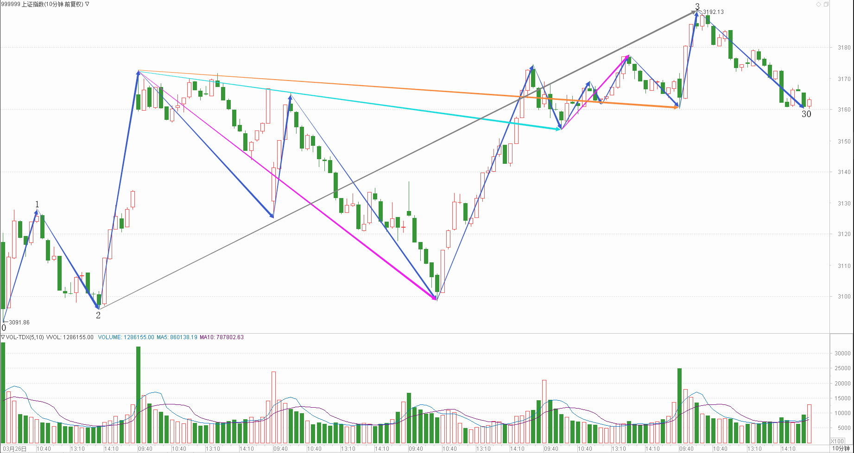Click the 3180 price level on the axis
Viewport: 854px width, 453px height.
tap(844, 48)
